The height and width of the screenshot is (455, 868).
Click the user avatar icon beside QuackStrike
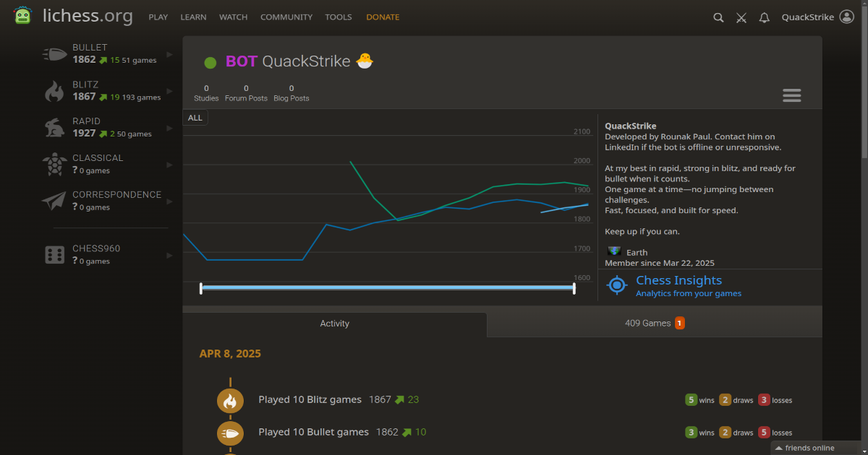pyautogui.click(x=847, y=17)
